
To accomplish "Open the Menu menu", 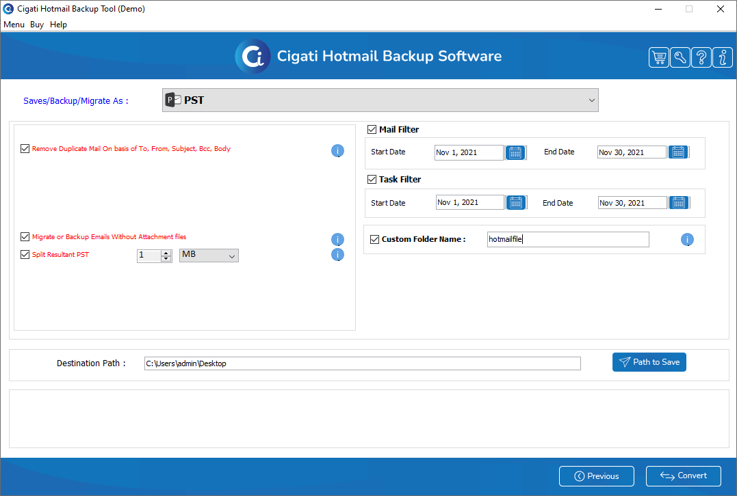I will click(14, 25).
